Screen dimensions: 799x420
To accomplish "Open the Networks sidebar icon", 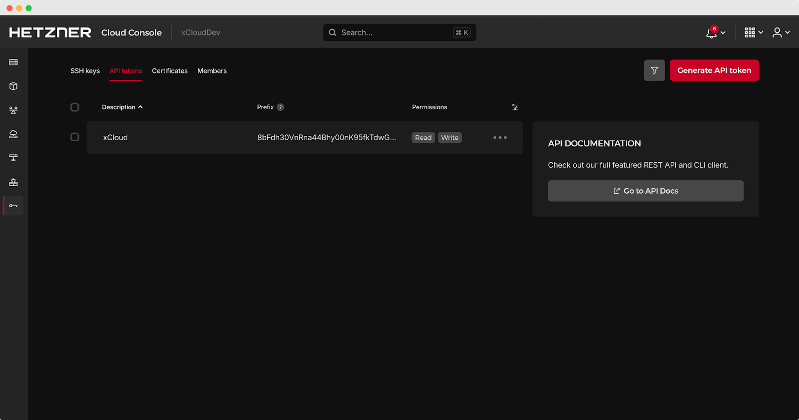I will (13, 158).
